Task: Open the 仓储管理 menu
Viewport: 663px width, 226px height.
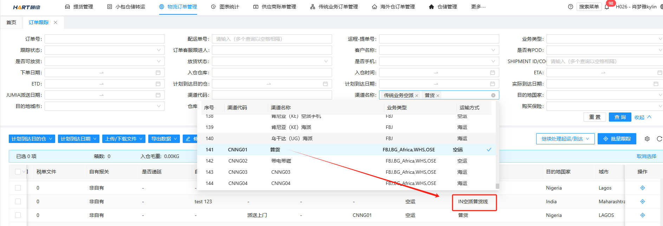Action: (443, 7)
